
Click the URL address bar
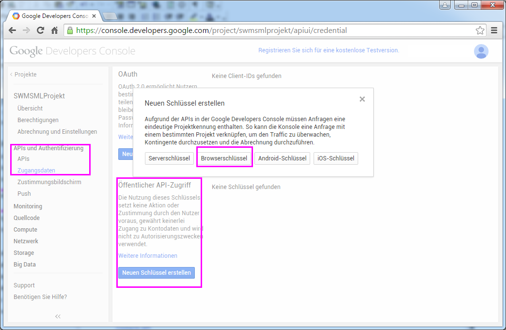(271, 31)
